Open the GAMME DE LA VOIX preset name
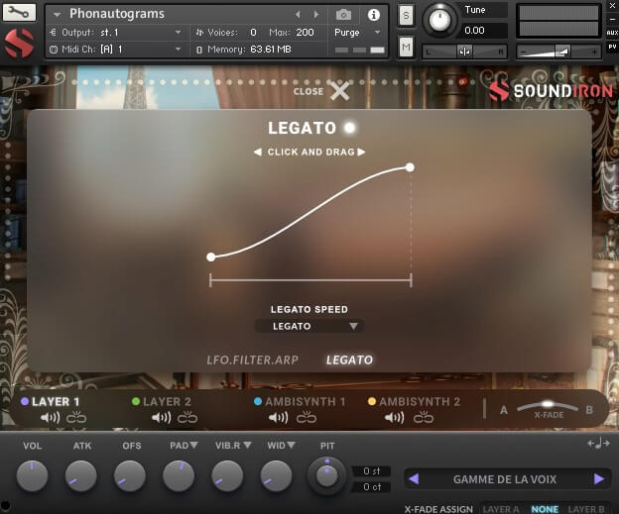Viewport: 619px width, 514px height. [x=505, y=479]
